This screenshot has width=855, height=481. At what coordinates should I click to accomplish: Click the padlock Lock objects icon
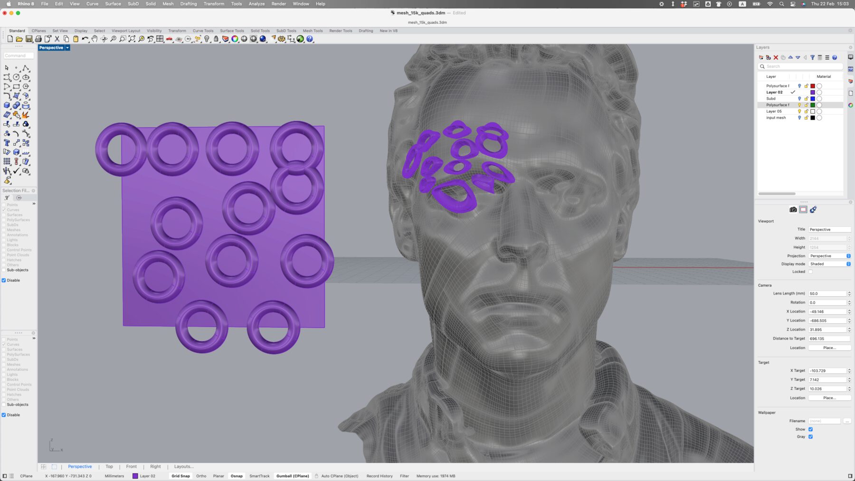(216, 39)
